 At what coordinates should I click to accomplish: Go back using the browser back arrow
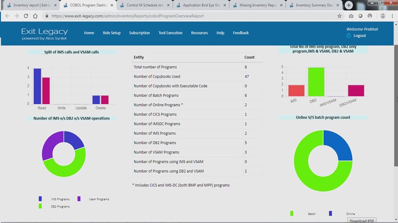point(7,16)
